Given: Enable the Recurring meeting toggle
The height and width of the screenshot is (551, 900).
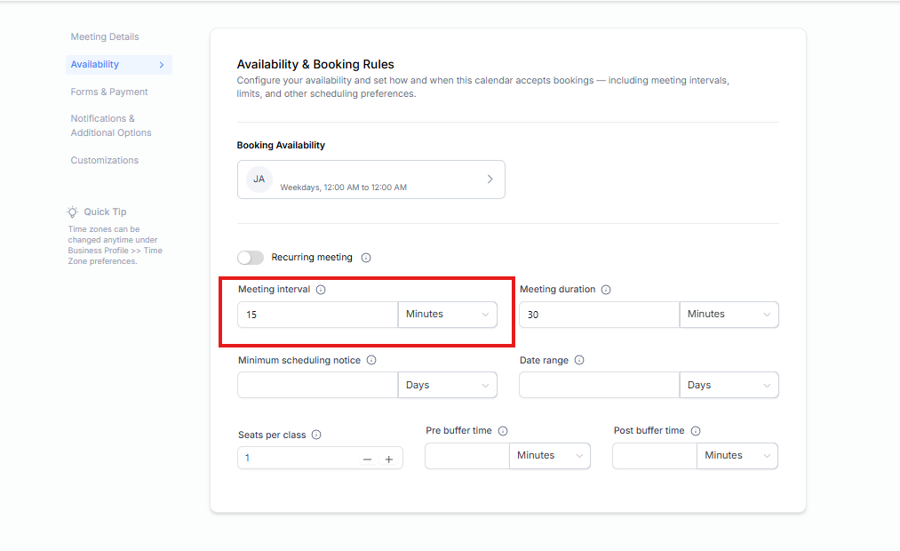Looking at the screenshot, I should pyautogui.click(x=251, y=258).
